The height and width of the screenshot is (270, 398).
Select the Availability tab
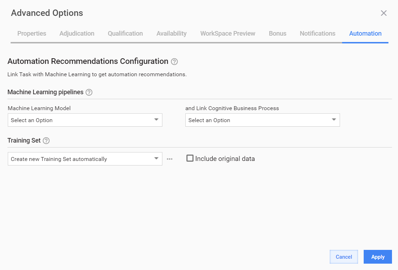pyautogui.click(x=172, y=34)
